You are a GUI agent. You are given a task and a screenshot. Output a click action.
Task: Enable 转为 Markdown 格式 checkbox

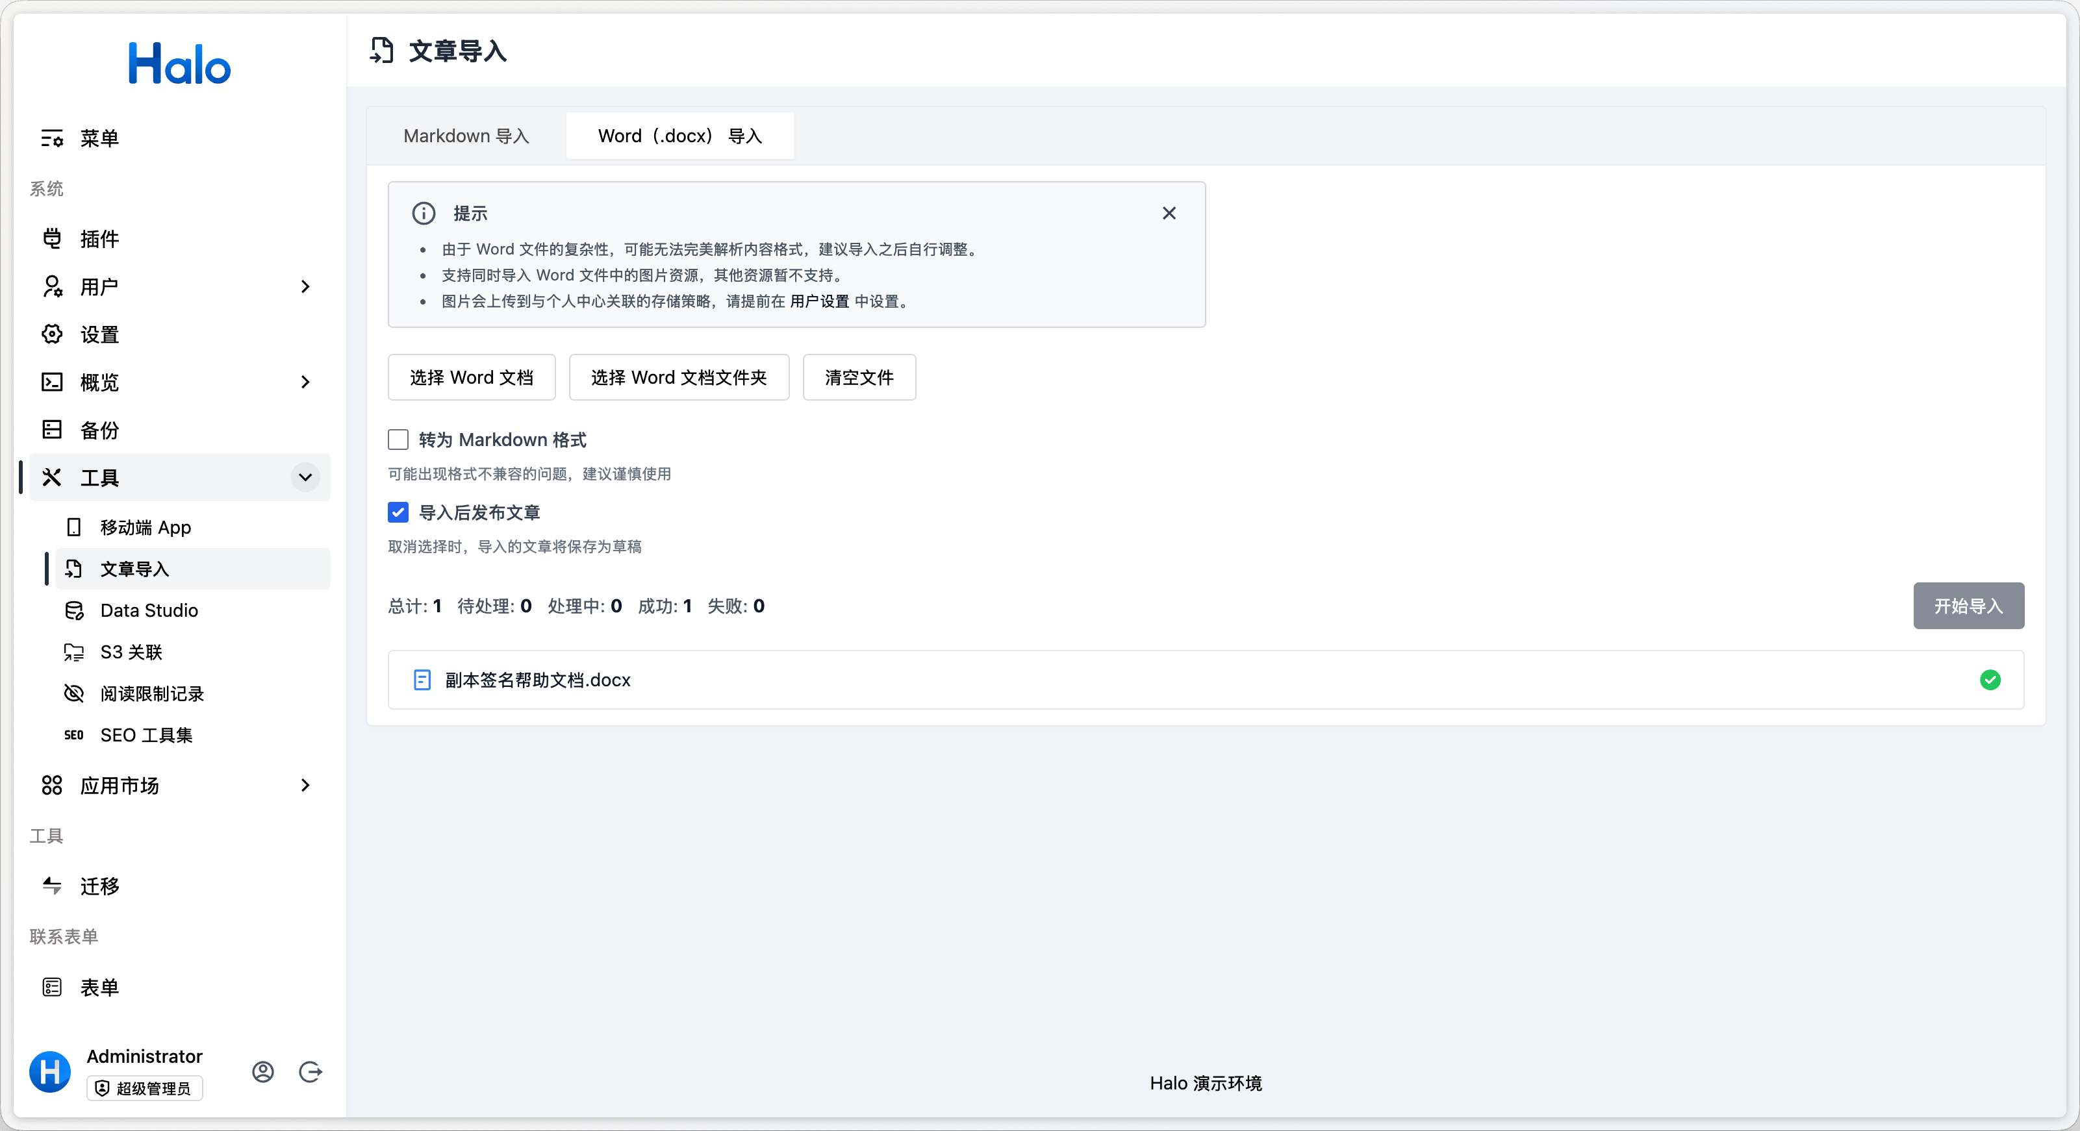pos(398,439)
